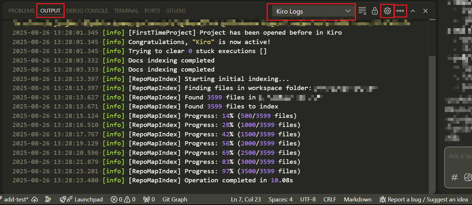Show errors and warnings count in status bar

point(123,199)
